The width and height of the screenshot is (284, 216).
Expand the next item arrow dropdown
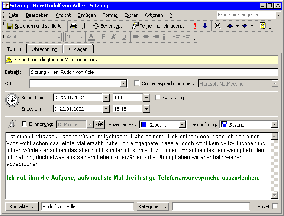click(252, 26)
